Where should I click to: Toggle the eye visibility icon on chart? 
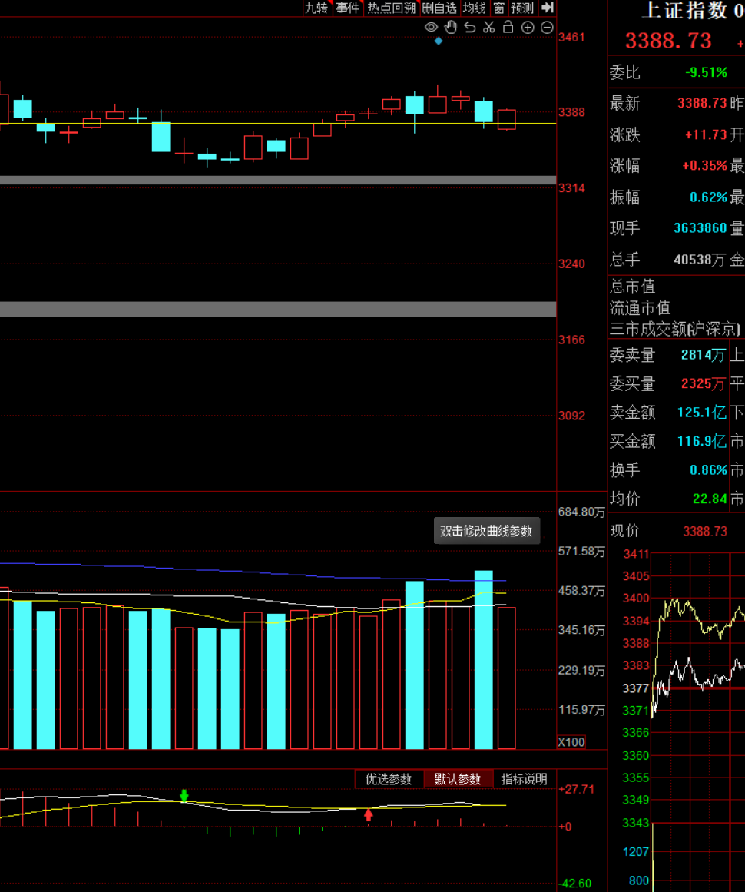click(431, 28)
